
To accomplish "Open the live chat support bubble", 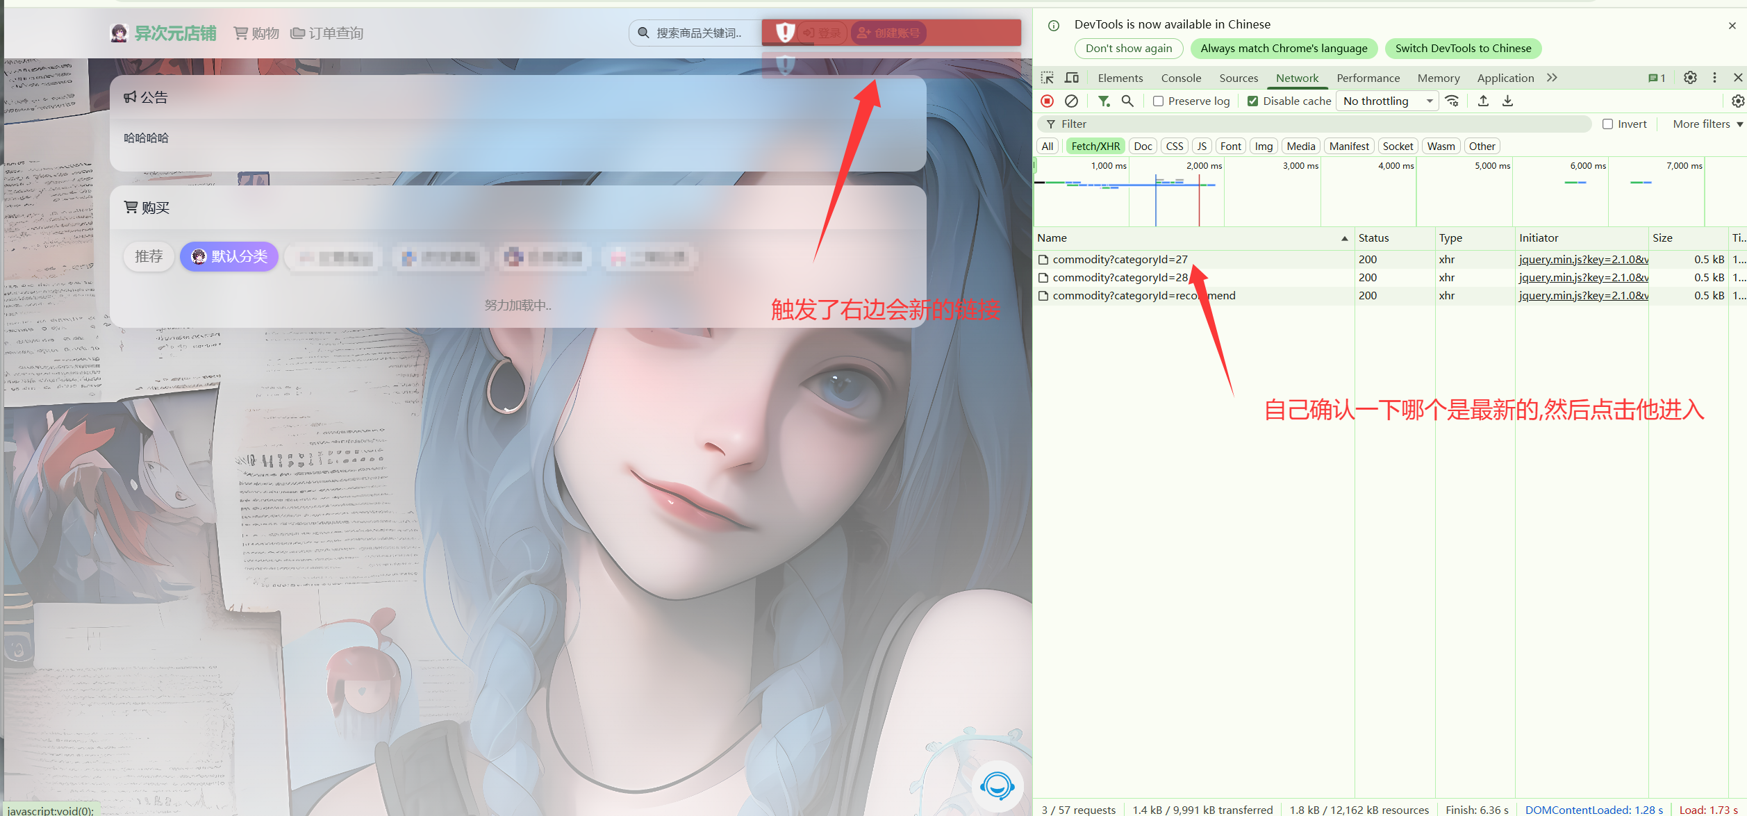I will (x=997, y=786).
